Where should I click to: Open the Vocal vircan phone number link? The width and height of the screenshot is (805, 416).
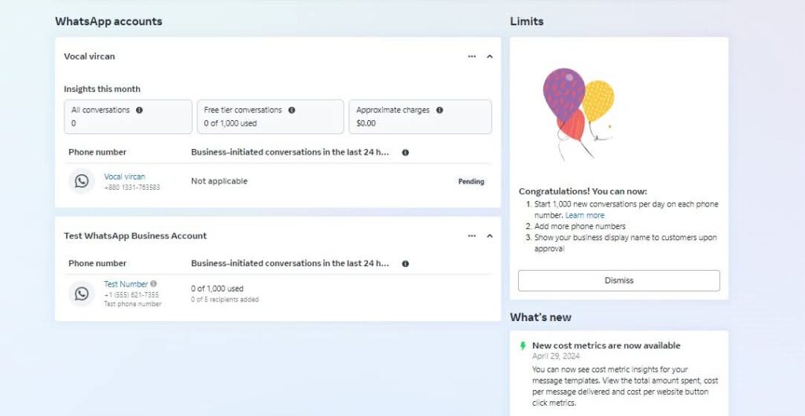pyautogui.click(x=125, y=177)
